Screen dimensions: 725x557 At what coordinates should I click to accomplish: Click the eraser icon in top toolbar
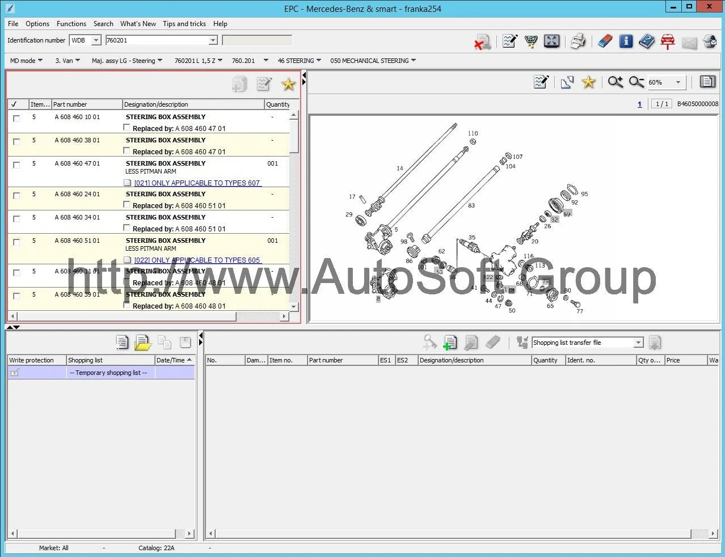pos(605,41)
